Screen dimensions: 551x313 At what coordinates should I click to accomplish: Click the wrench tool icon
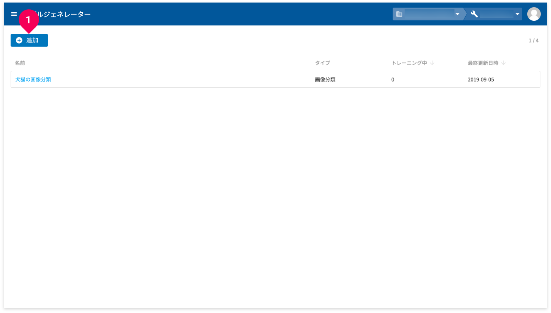point(475,14)
